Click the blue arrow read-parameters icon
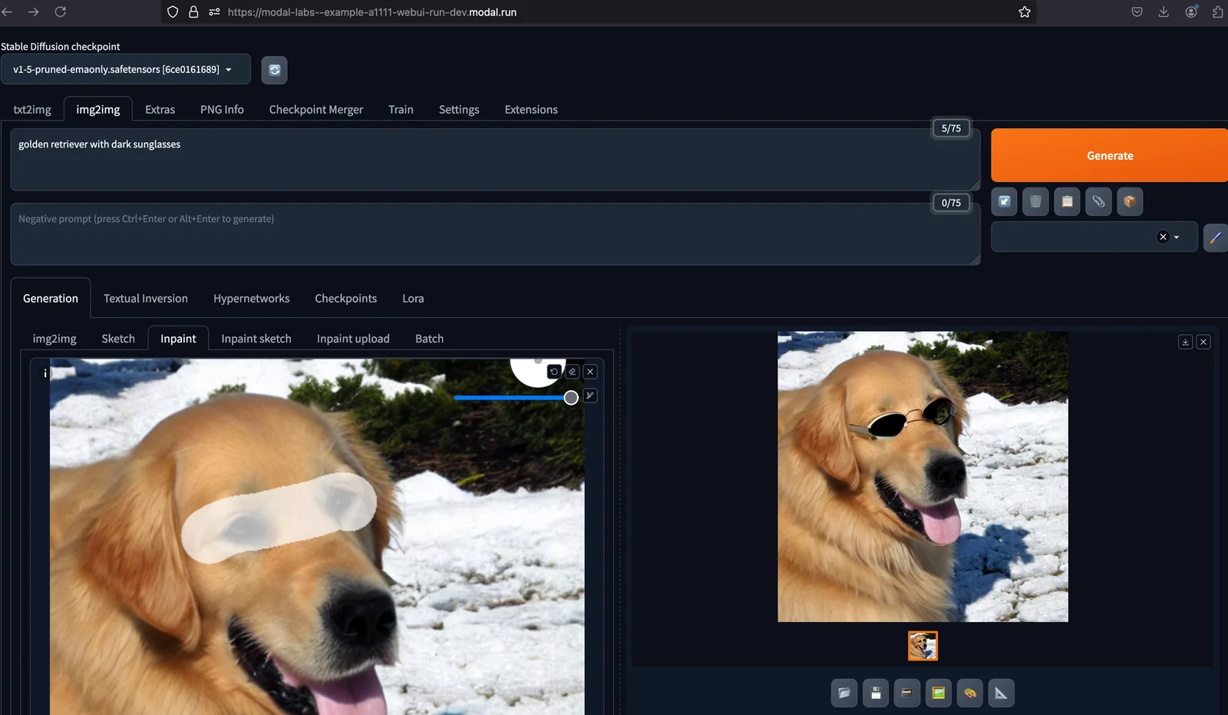 point(1004,202)
